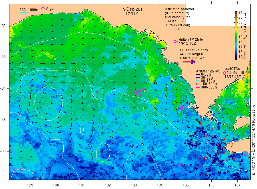Click the Argo float marker on the left edge near 36S
This screenshot has width=257, height=189.
(x=11, y=151)
